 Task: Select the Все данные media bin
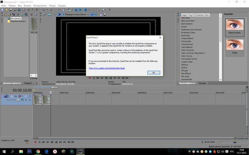coord(16,19)
